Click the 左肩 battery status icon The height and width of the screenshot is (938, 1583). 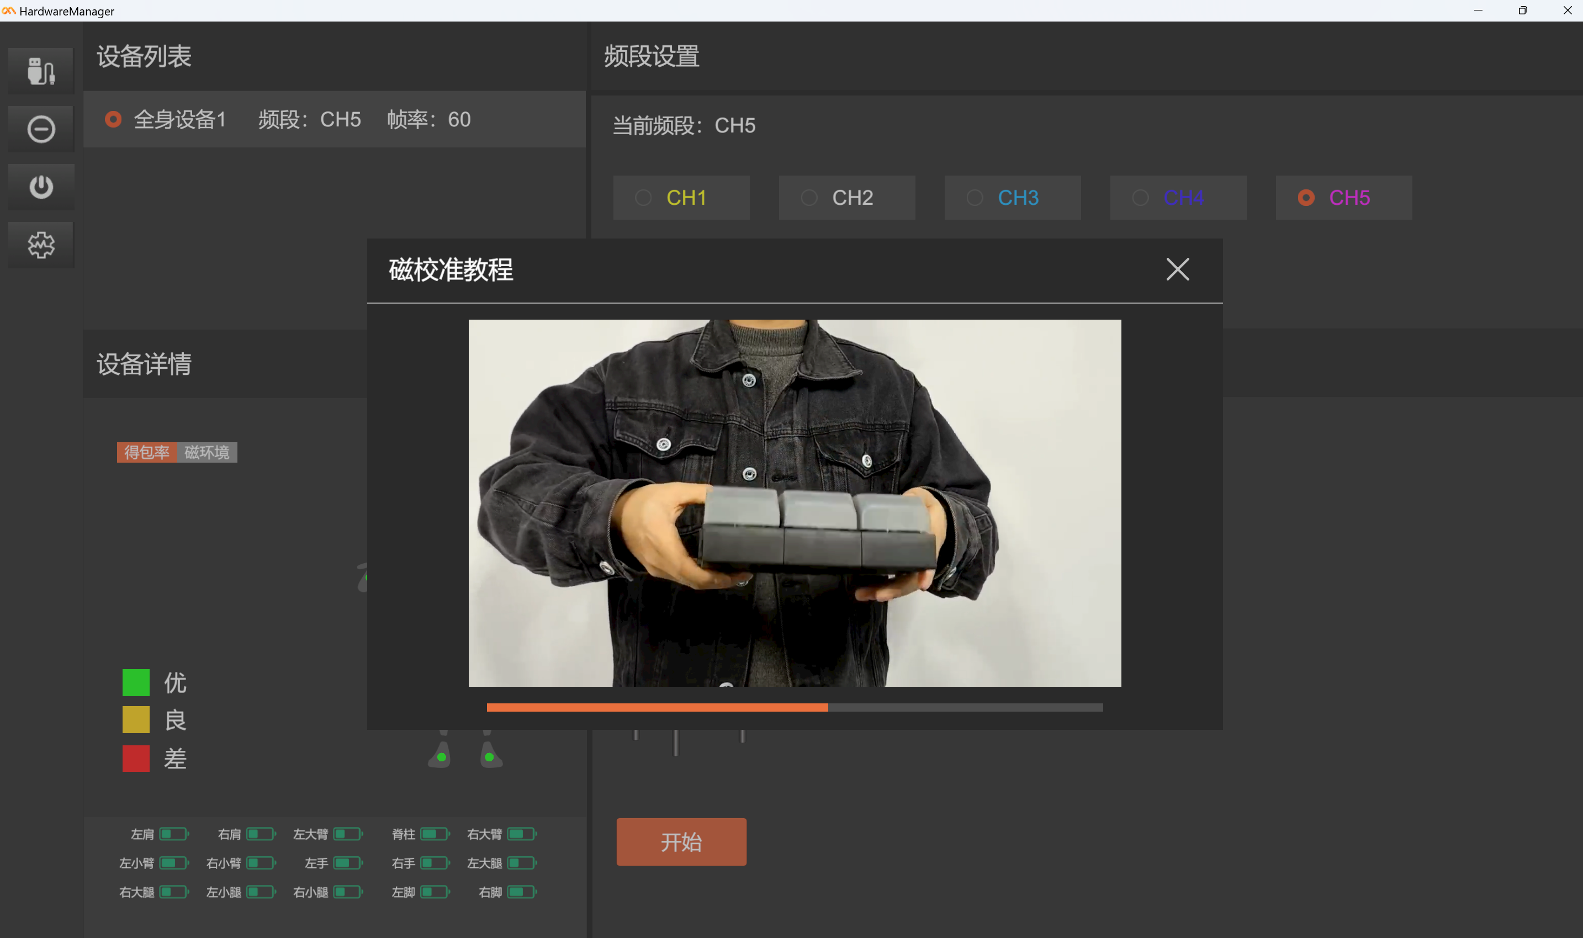click(173, 834)
